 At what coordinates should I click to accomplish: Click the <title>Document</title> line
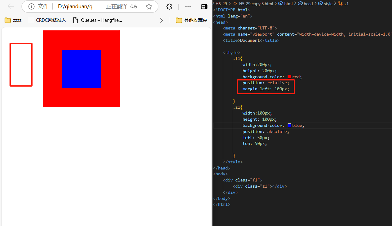(251, 40)
